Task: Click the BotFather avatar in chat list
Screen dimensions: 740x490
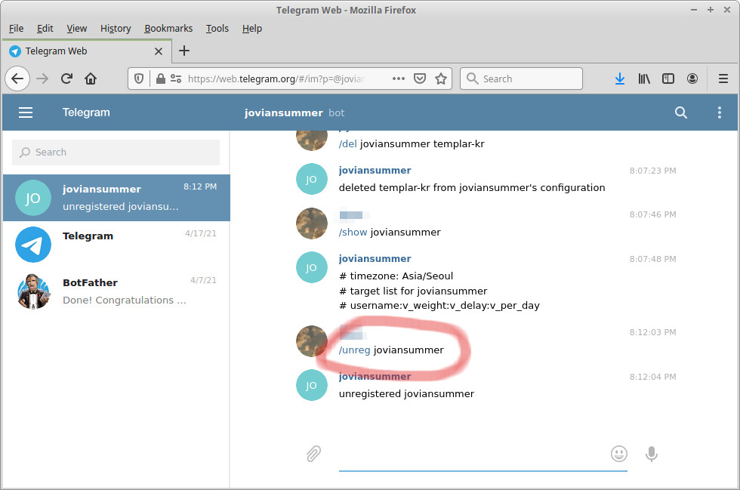Action: coord(33,291)
